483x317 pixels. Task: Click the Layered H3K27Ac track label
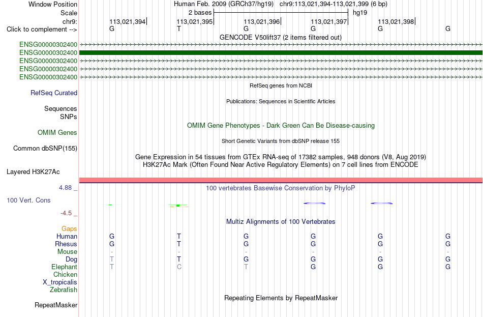33,172
